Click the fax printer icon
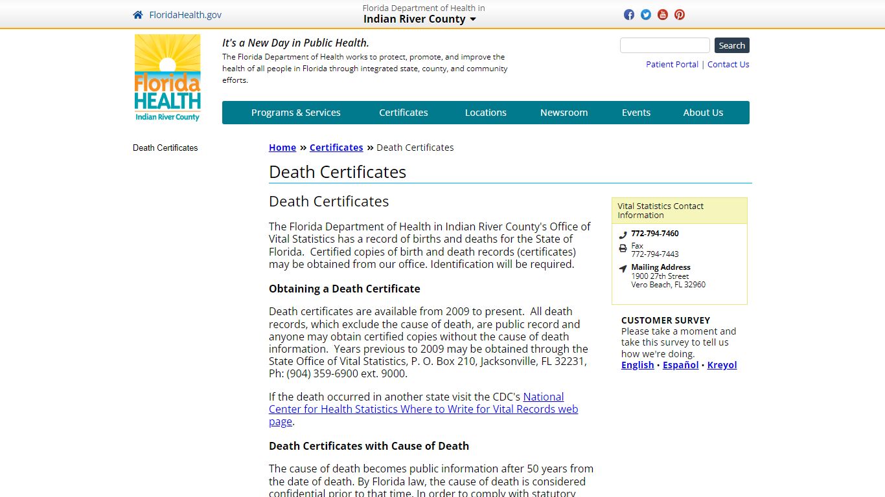 point(623,248)
